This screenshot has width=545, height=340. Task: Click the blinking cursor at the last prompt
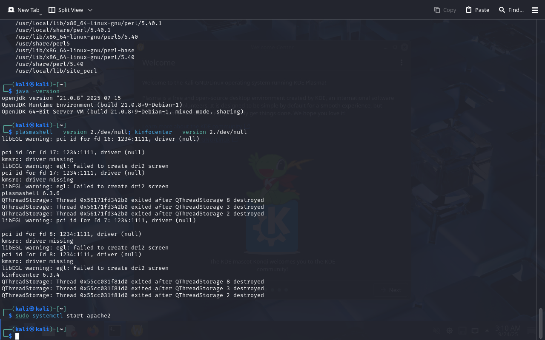[17, 336]
